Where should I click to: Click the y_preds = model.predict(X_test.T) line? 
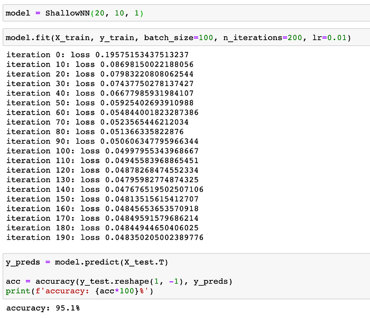pos(87,262)
